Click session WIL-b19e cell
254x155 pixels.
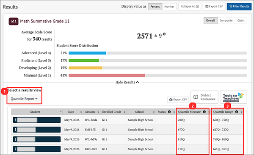91,139
